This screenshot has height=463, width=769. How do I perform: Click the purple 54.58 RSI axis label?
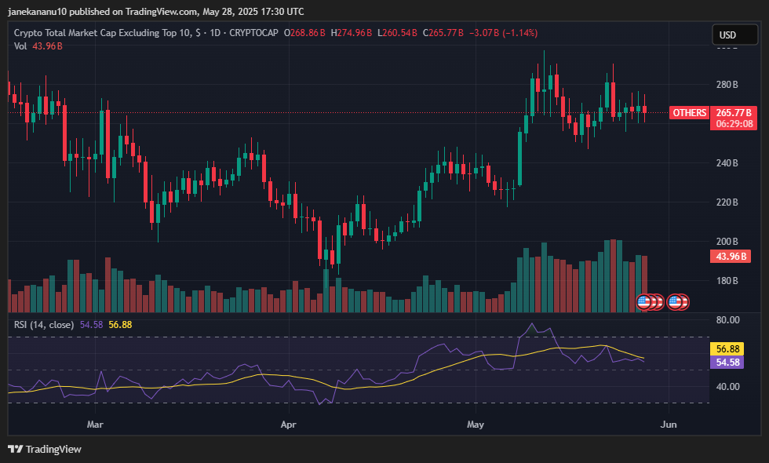point(727,362)
